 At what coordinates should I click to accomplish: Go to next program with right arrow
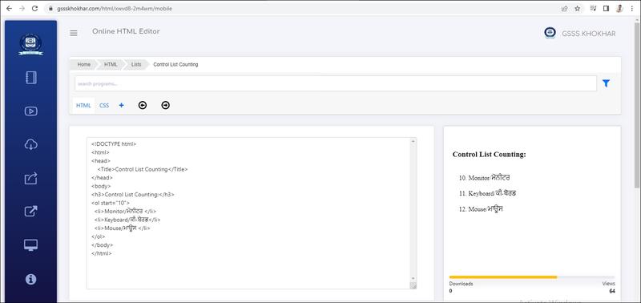point(165,106)
